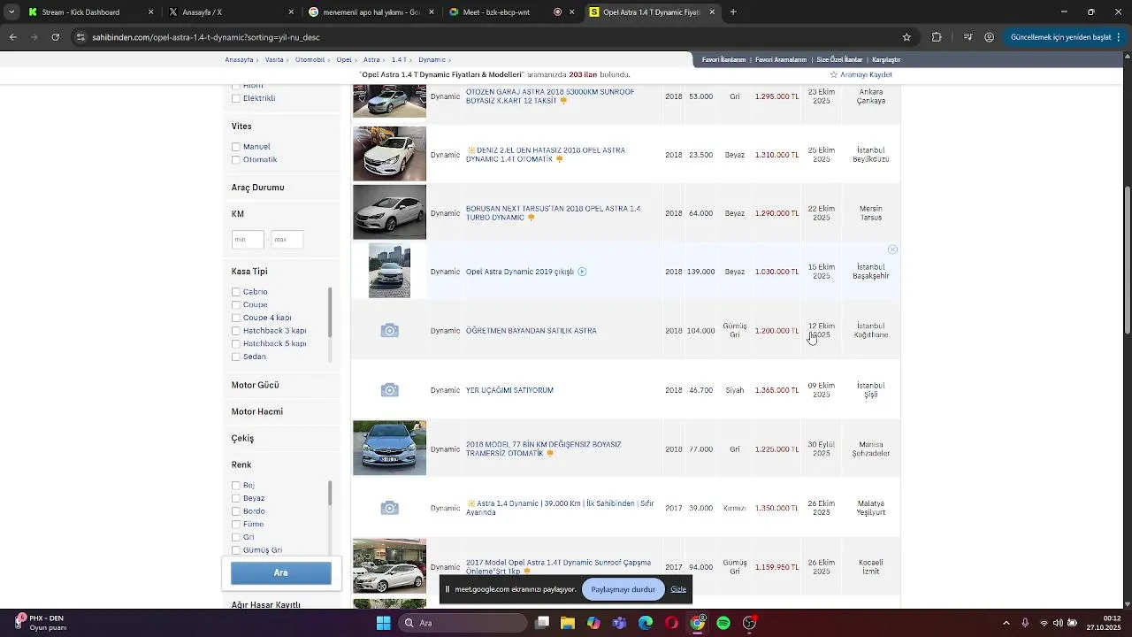Open Windows Start menu

[384, 623]
